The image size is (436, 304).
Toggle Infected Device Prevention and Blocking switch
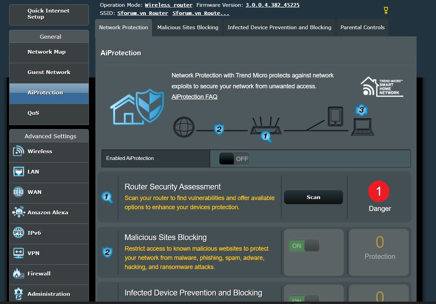(x=304, y=299)
